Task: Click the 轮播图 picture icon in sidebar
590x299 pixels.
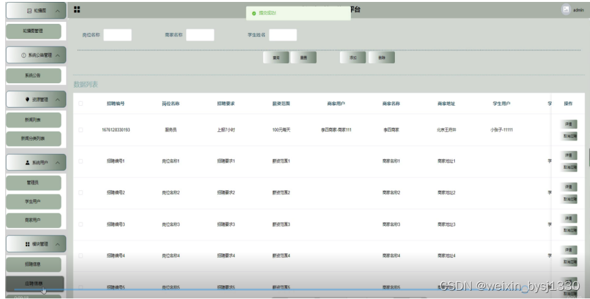Action: (x=30, y=11)
